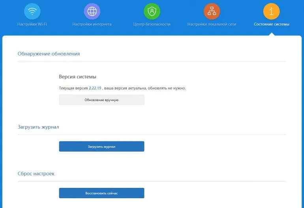Go to the Центр безопасности tab label

152,24
